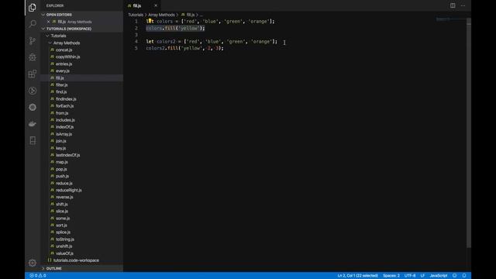496x279 pixels.
Task: Close the fill.js editor tab
Action: (x=156, y=5)
